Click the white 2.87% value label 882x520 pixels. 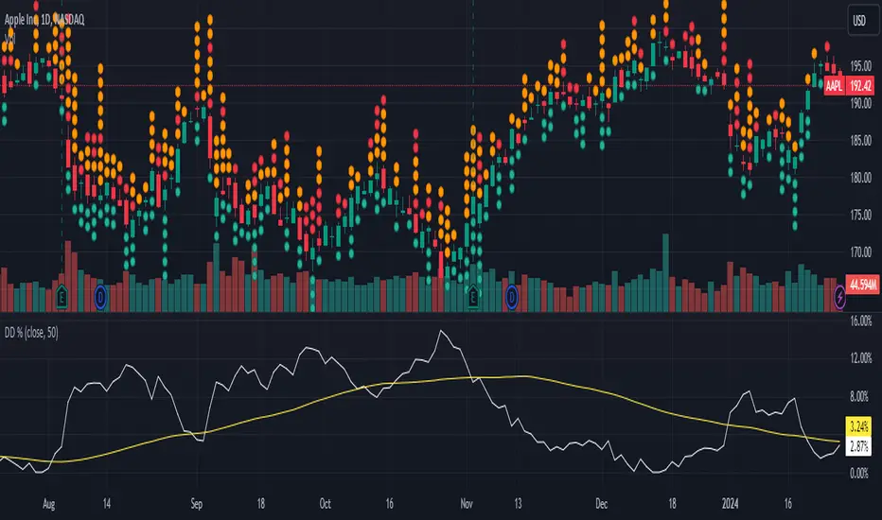click(859, 446)
